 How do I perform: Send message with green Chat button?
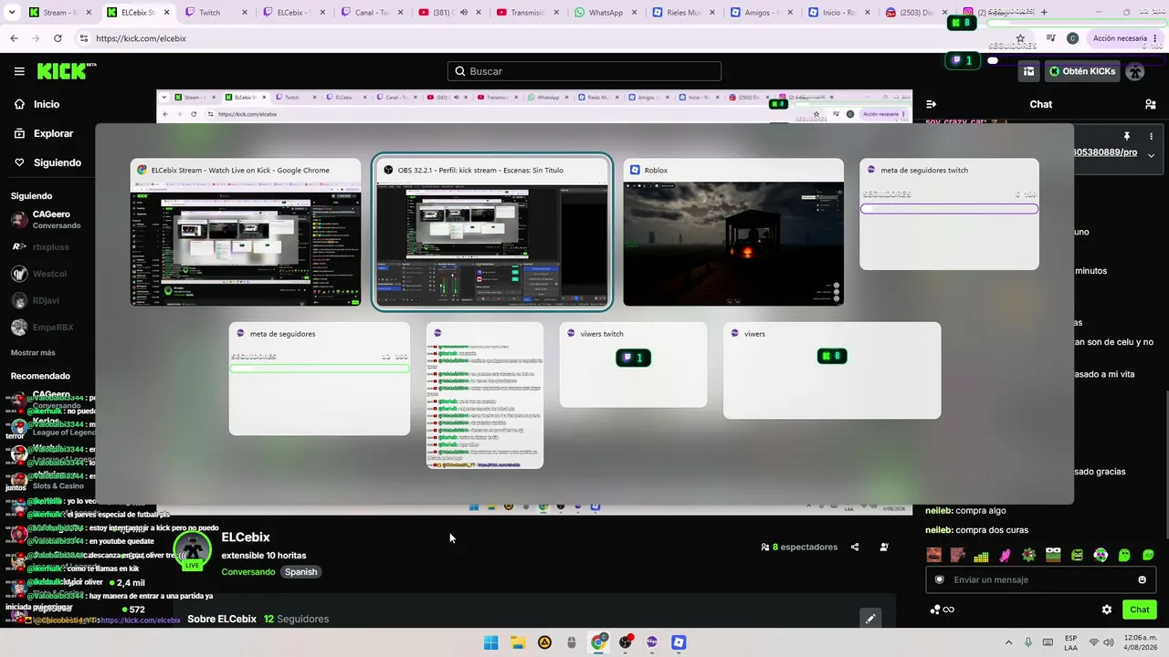point(1139,610)
